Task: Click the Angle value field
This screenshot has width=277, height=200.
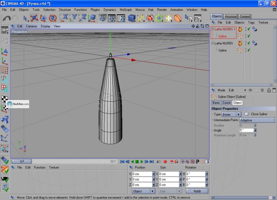Action: [x=247, y=130]
